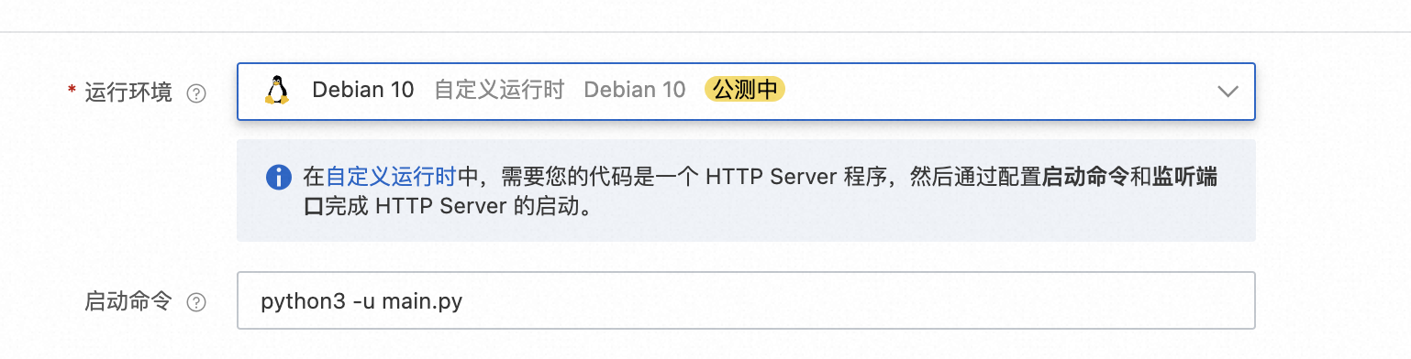Click the HTTP Server notice box

coord(746,190)
